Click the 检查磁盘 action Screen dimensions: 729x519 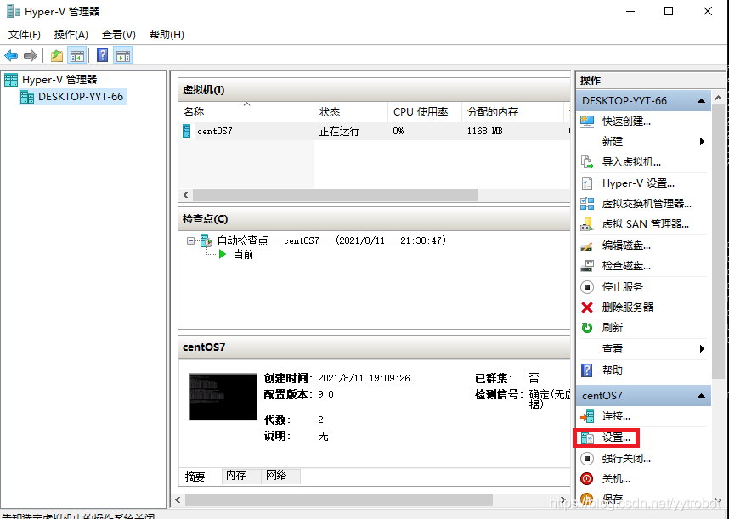[x=626, y=266]
